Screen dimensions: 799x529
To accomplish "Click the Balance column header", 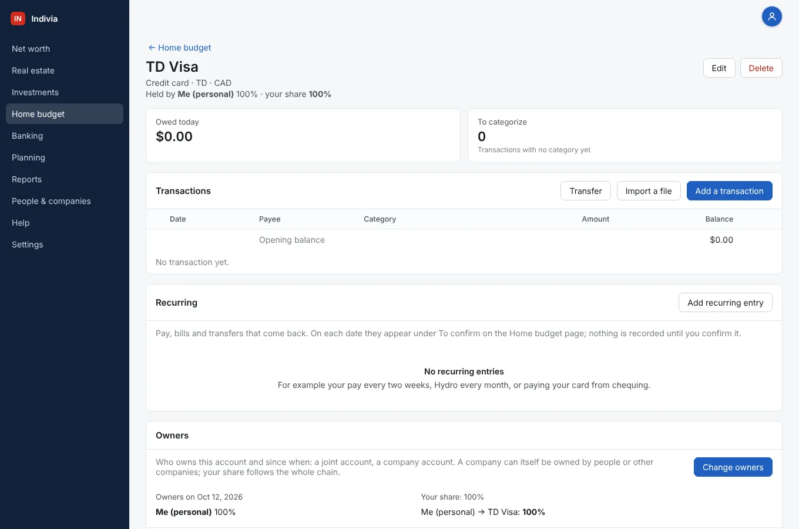I will point(719,219).
